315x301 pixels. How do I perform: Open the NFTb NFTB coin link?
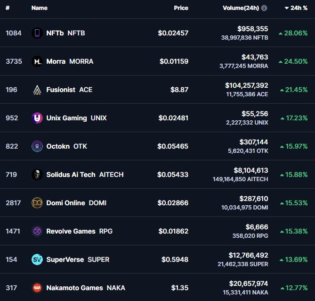65,33
